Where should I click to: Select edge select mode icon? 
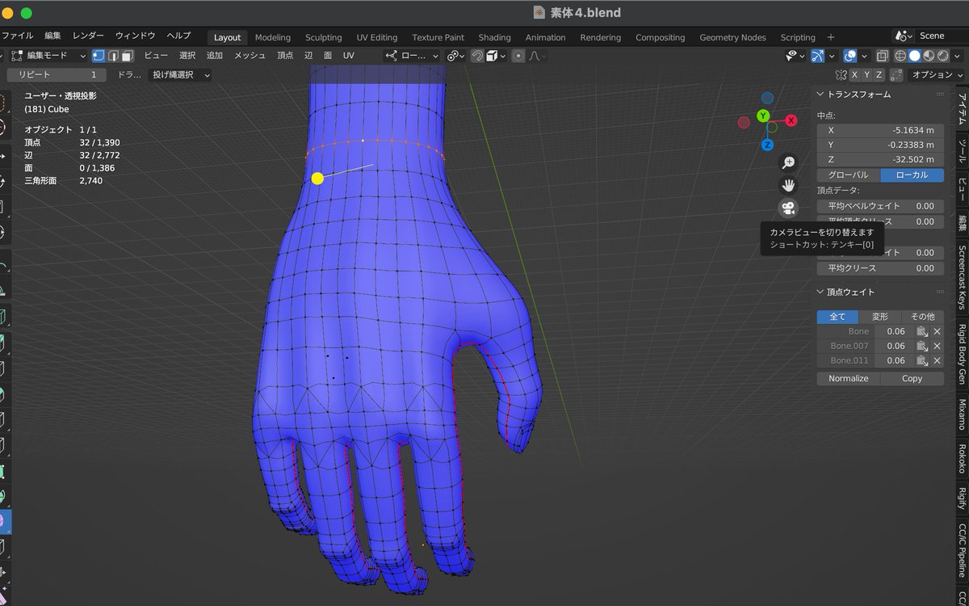pos(113,56)
